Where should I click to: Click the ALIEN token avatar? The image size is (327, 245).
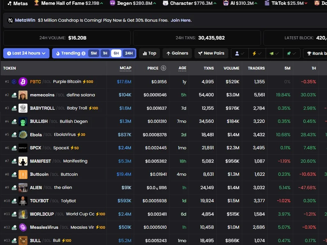click(x=23, y=188)
